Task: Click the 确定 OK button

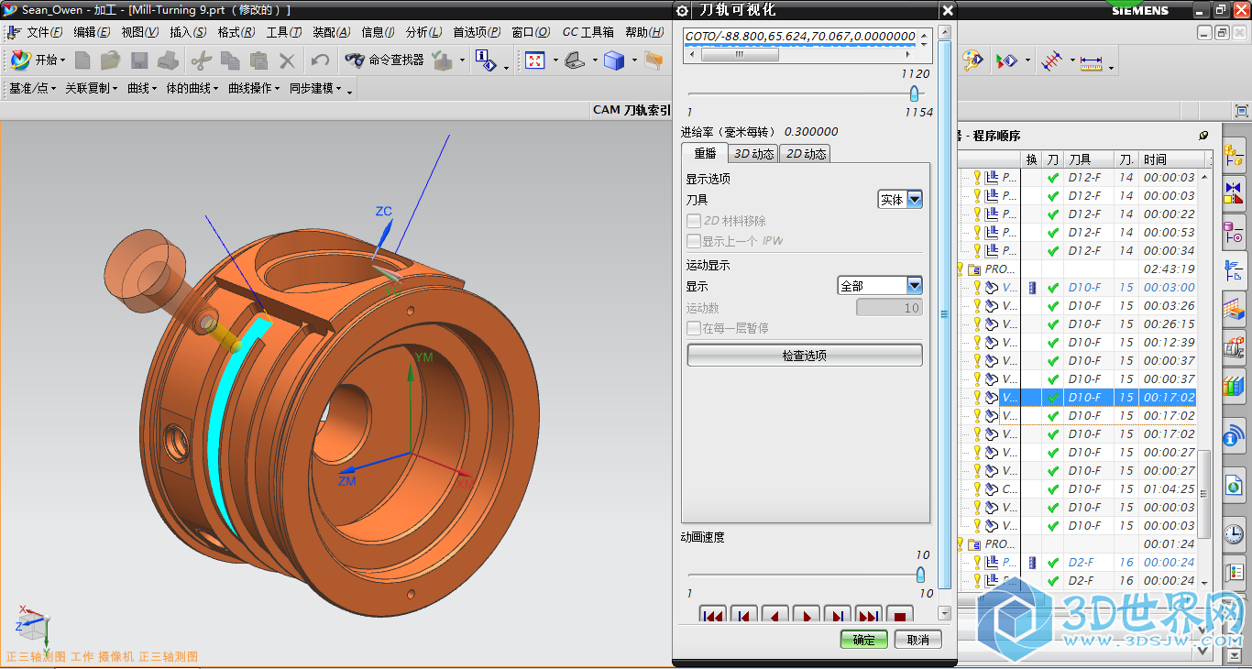Action: 864,640
